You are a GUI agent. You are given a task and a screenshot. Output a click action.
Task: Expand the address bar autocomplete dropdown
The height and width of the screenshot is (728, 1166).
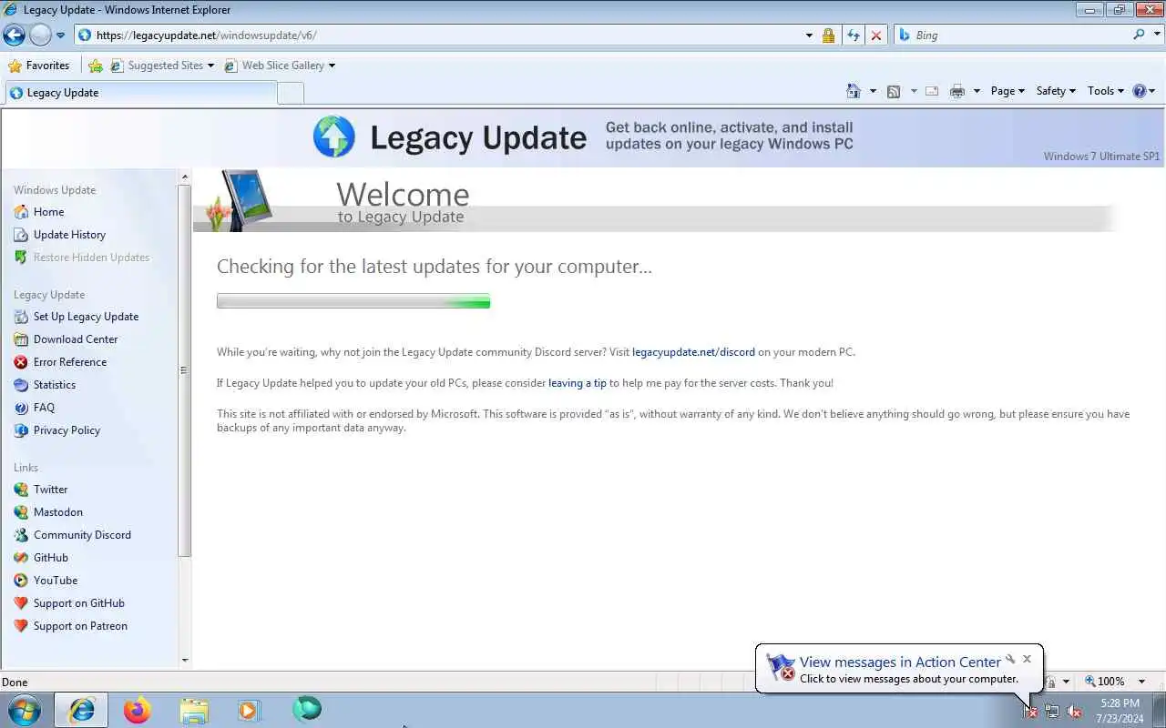809,35
